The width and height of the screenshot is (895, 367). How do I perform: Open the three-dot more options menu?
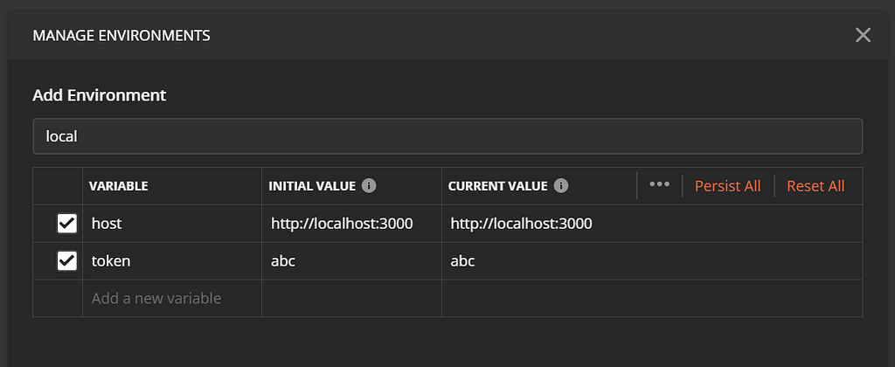(659, 185)
